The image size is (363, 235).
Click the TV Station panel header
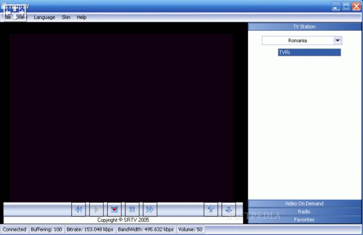coord(304,27)
